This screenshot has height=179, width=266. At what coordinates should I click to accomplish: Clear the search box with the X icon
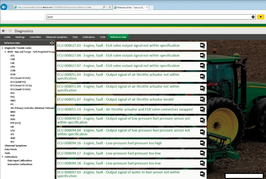[253, 17]
